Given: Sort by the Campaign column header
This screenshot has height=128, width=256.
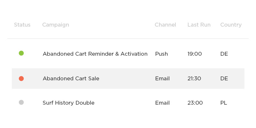Looking at the screenshot, I should coord(56,25).
